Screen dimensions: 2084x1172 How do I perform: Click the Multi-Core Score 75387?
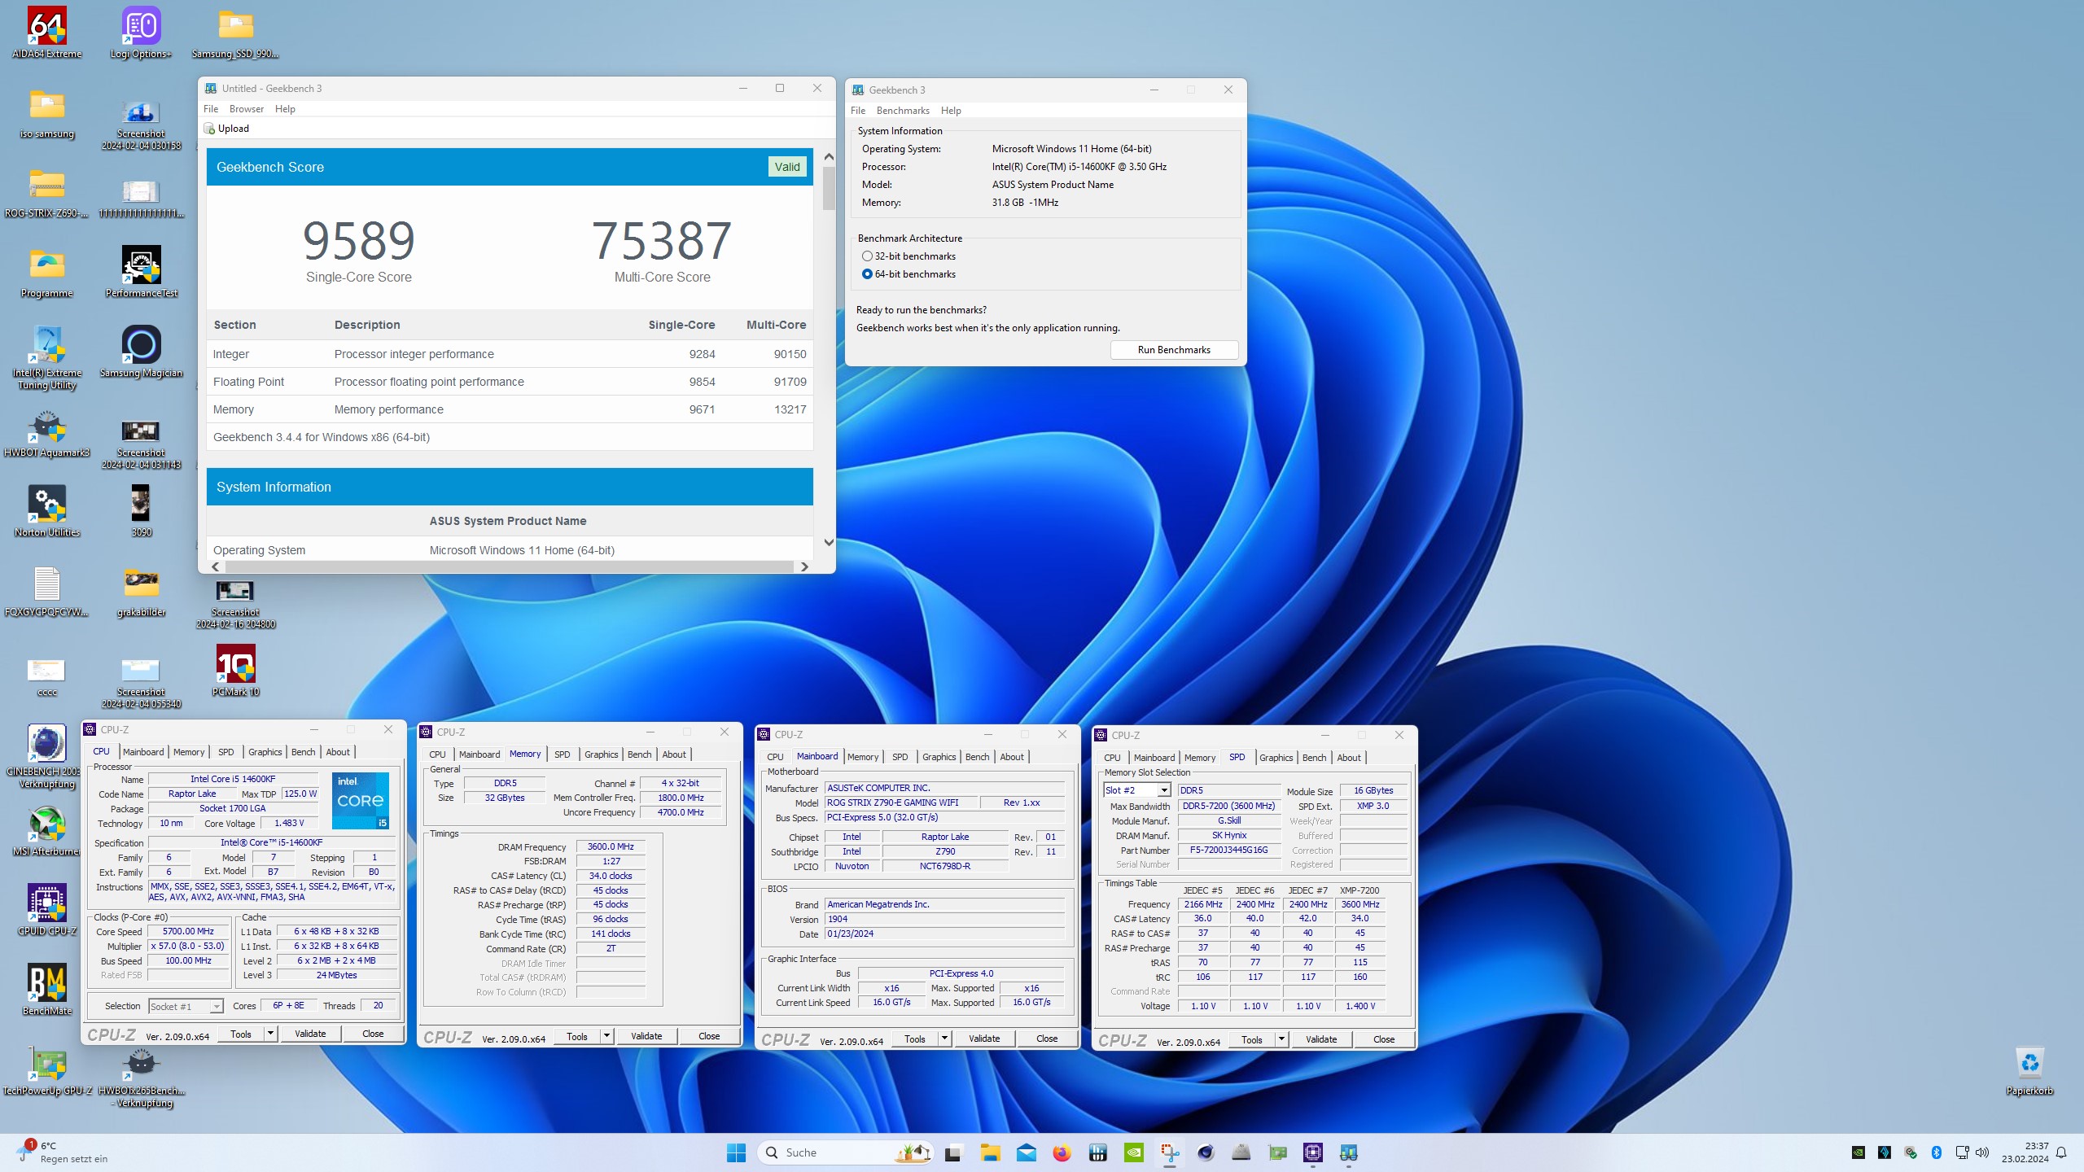662,241
